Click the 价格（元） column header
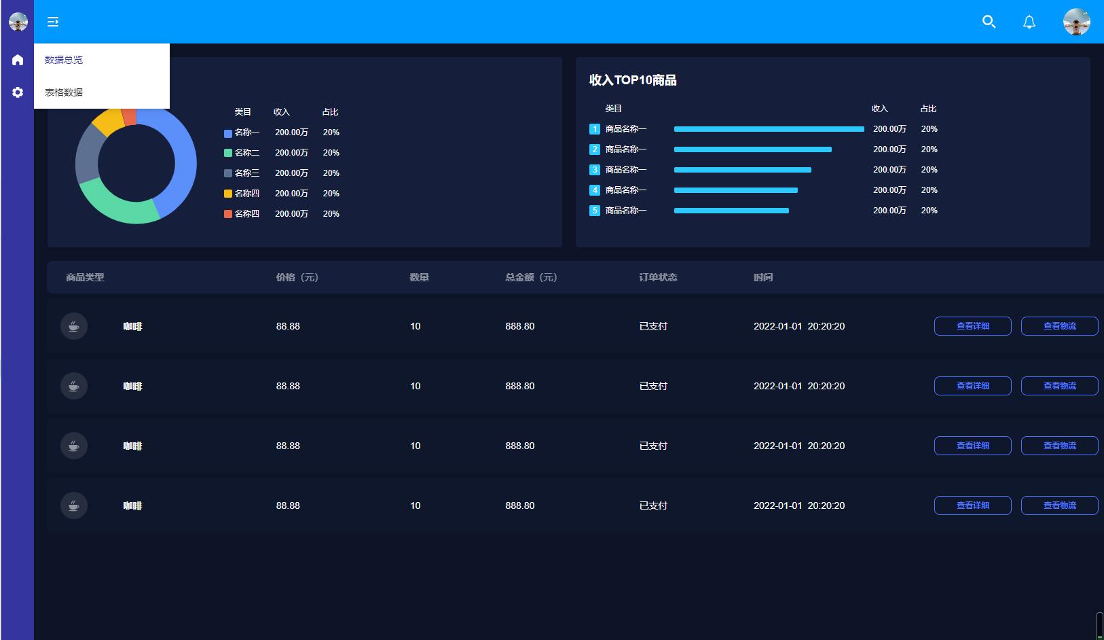The width and height of the screenshot is (1104, 640). 297,277
